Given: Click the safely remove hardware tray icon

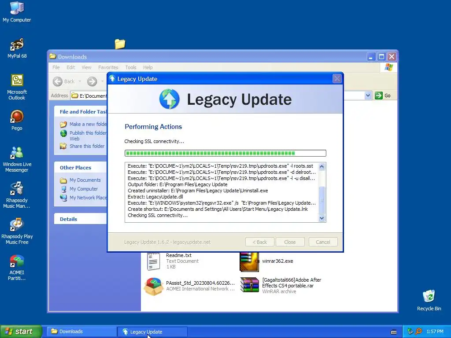Looking at the screenshot, I should coord(410,331).
